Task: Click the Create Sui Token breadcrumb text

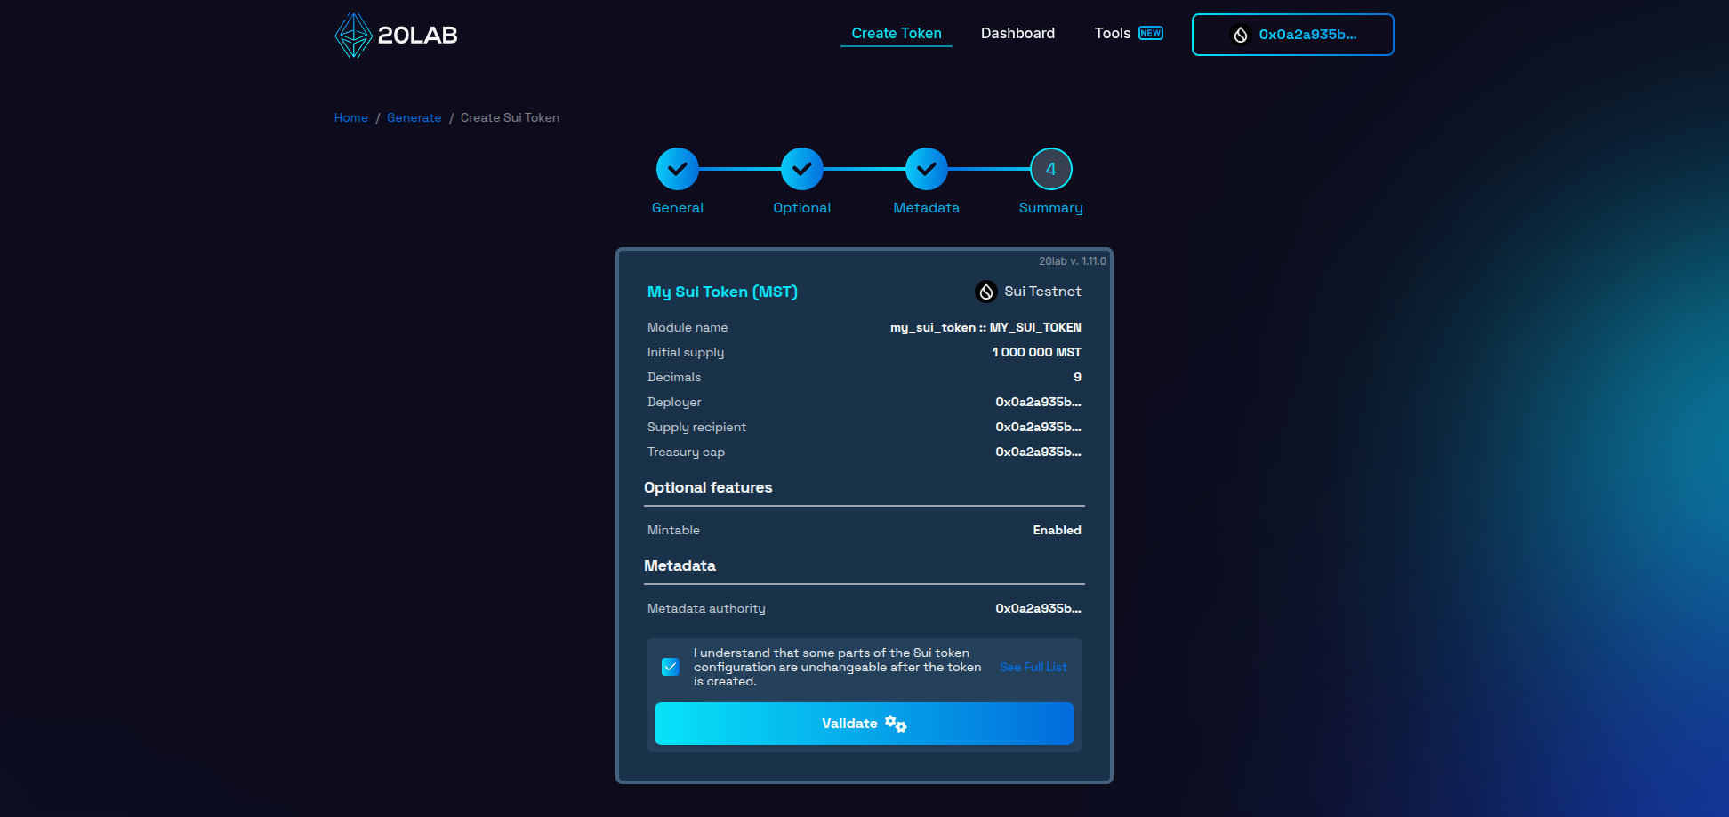Action: (510, 117)
